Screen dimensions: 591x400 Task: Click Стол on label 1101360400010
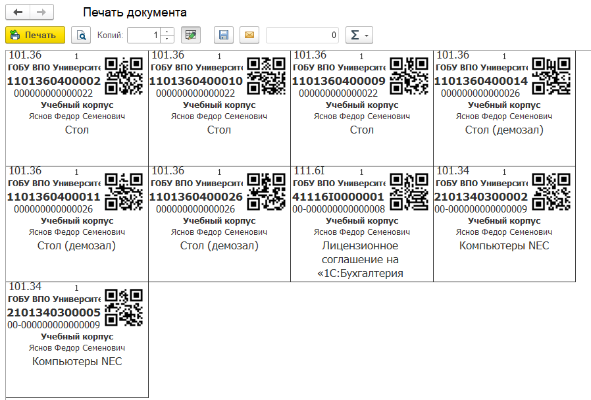219,130
